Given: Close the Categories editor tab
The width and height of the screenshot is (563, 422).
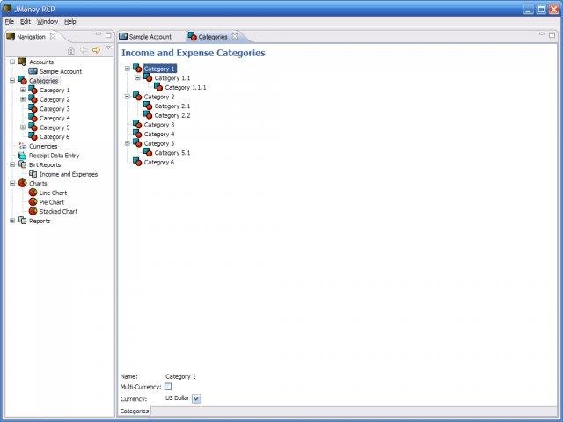Looking at the screenshot, I should [x=235, y=36].
